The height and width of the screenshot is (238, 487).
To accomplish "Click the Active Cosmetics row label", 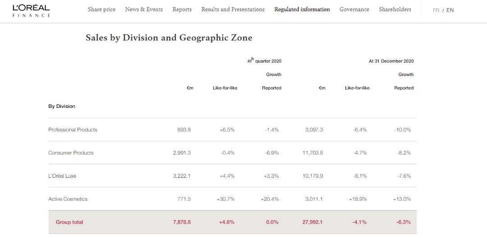I will click(x=68, y=199).
